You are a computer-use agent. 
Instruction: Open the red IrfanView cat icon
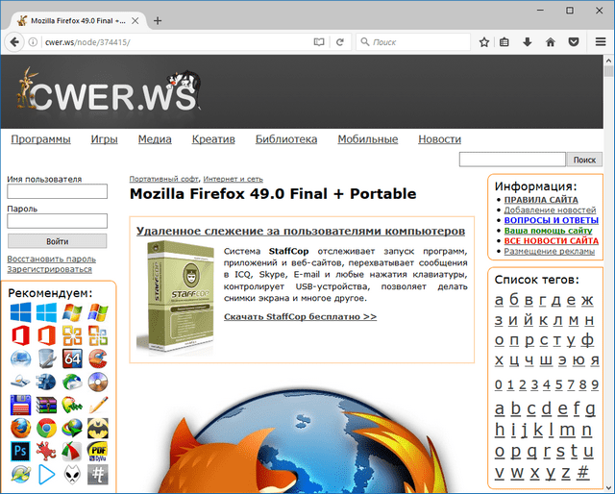pyautogui.click(x=46, y=451)
